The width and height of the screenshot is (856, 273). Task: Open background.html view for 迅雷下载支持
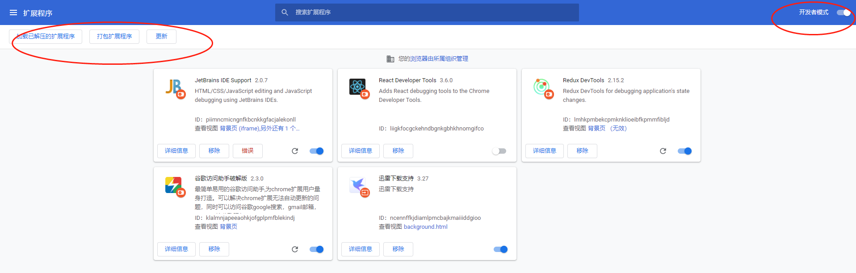(425, 227)
